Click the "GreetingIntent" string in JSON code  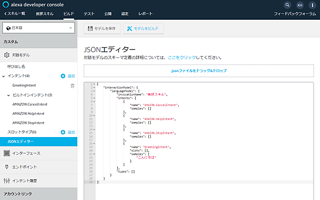click(156, 147)
